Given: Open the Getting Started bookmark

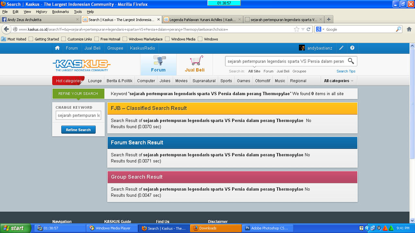Looking at the screenshot, I should click(44, 39).
